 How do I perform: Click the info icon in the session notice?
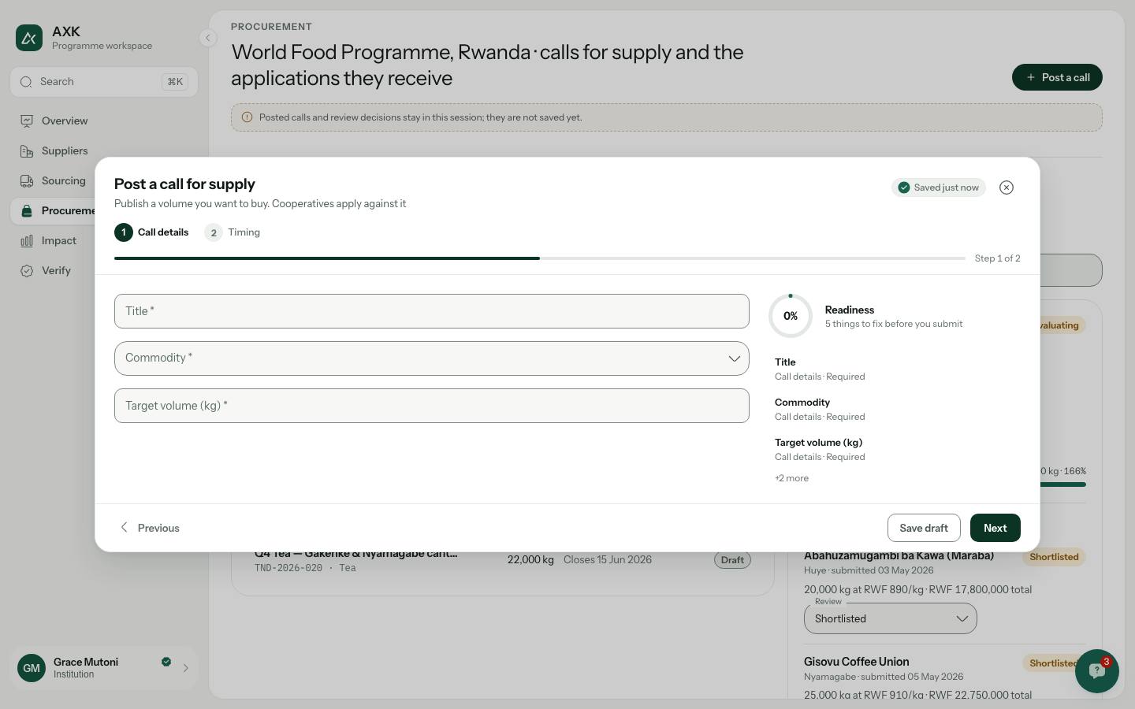[x=247, y=117]
